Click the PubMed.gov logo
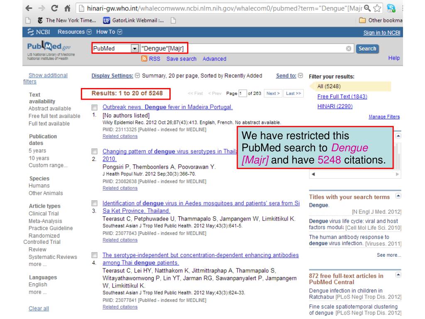This screenshot has height=319, width=425. click(49, 47)
